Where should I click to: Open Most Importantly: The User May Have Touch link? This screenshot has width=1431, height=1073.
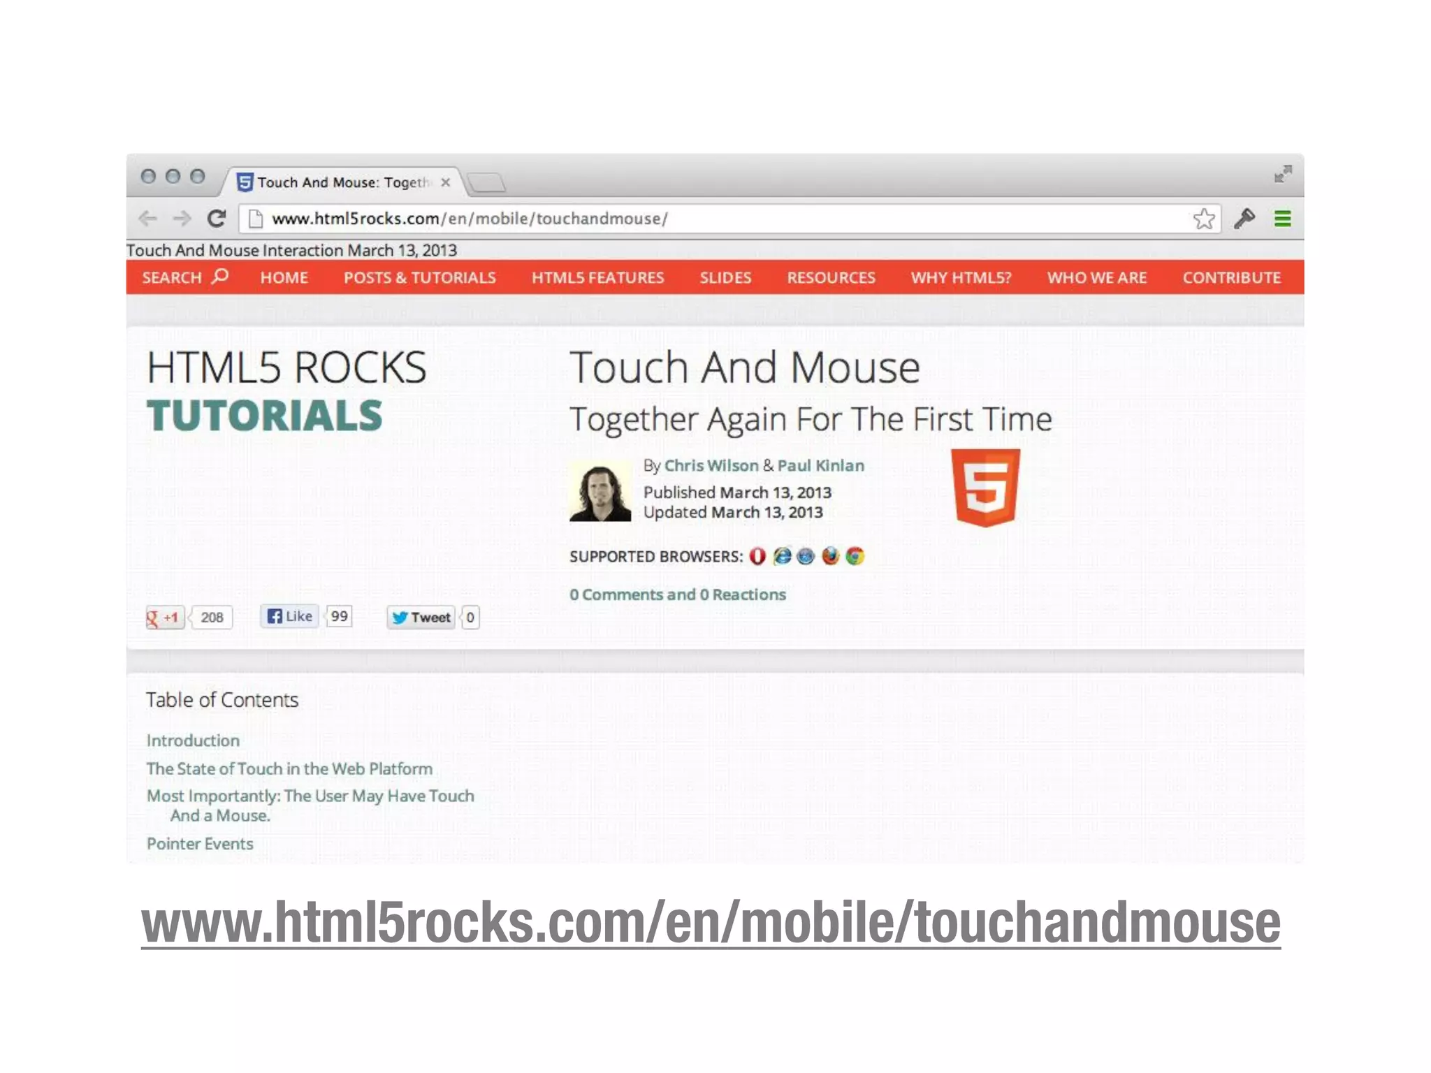(310, 805)
